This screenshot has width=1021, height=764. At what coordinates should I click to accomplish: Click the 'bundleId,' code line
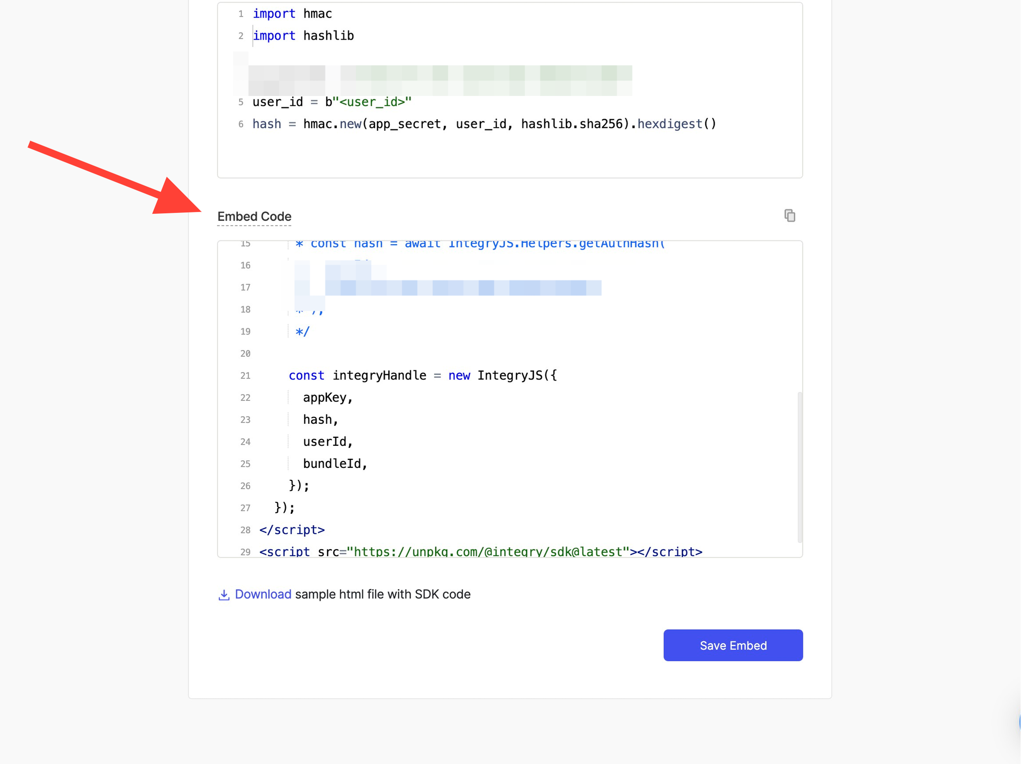(335, 464)
